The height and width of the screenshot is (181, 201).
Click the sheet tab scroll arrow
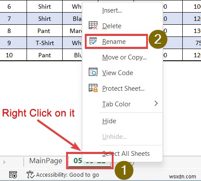(x=4, y=162)
